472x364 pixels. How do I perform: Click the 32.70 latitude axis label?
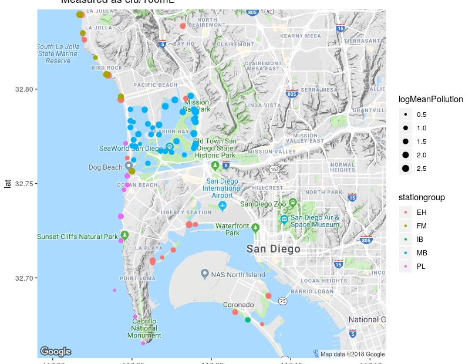24,278
